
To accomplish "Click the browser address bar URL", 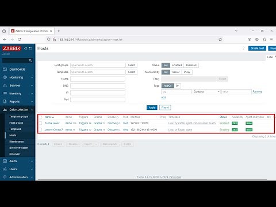I will click(90, 40).
